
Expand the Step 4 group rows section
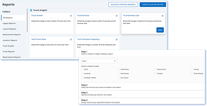[x=142, y=101]
